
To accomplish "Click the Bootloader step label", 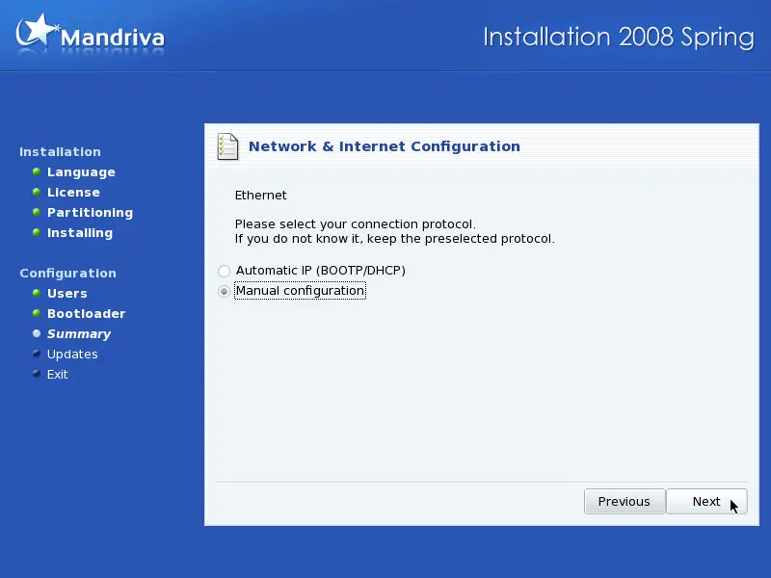I will (x=86, y=314).
